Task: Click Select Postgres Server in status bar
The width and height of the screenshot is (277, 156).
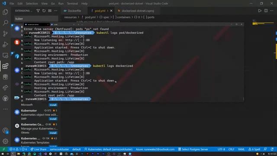Action: [193, 149]
